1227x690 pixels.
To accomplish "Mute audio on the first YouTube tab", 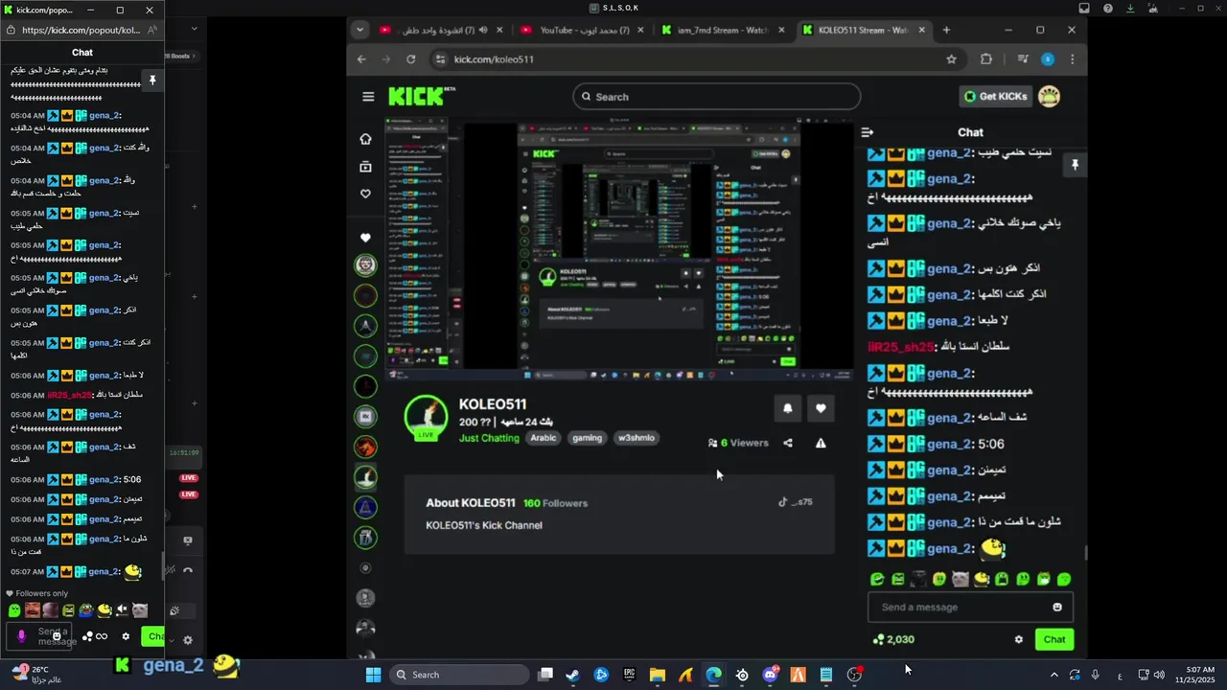I will coord(483,30).
